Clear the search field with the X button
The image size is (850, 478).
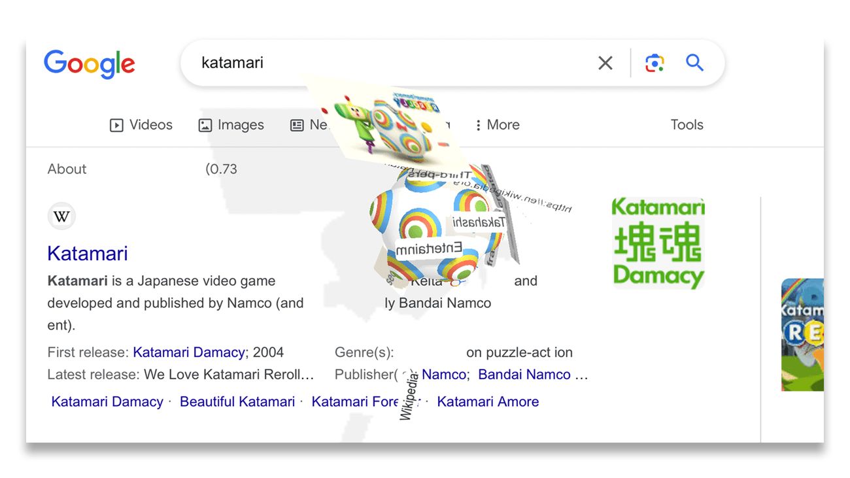pos(605,63)
